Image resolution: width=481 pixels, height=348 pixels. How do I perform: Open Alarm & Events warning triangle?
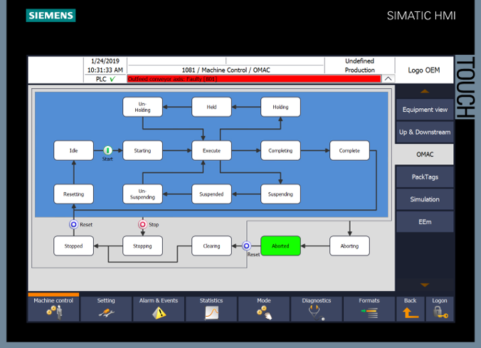click(x=159, y=308)
